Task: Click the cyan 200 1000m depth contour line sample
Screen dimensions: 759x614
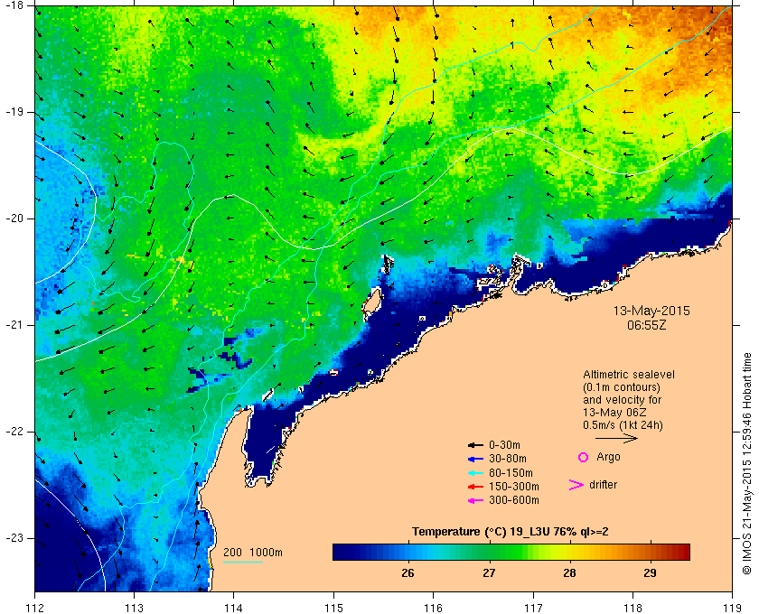Action: pos(243,562)
